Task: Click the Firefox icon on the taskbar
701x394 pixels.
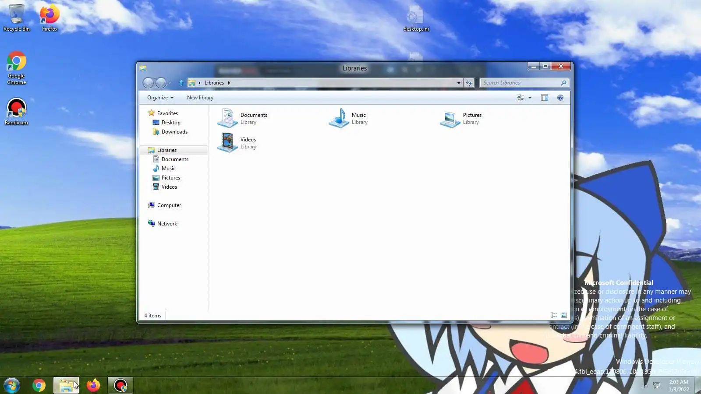Action: point(93,385)
